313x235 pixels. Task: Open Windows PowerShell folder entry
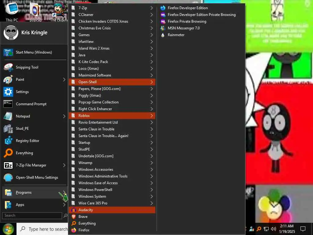112,190
